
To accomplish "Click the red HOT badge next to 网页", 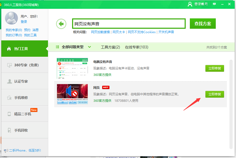I will coord(106,87).
